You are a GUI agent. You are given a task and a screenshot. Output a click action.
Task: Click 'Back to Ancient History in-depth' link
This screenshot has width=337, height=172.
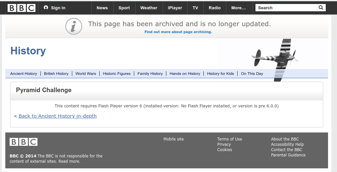[58, 116]
